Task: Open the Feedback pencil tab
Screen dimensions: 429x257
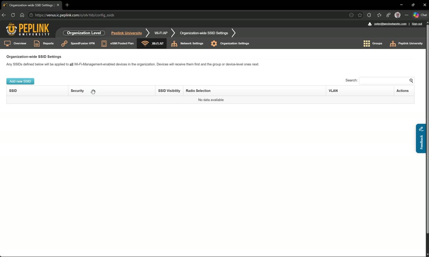Action: [421, 139]
